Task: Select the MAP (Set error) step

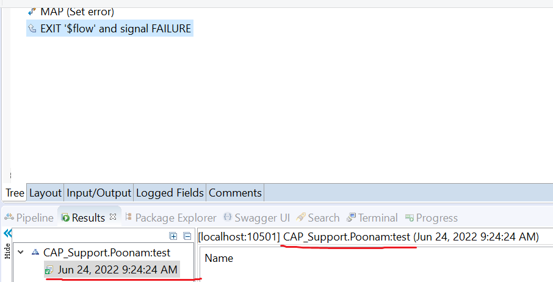Action: [71, 11]
